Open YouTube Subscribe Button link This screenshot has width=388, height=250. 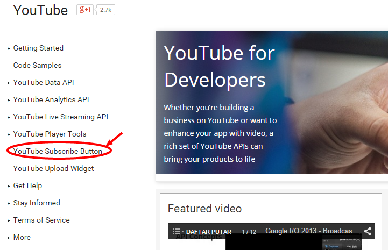click(x=58, y=151)
